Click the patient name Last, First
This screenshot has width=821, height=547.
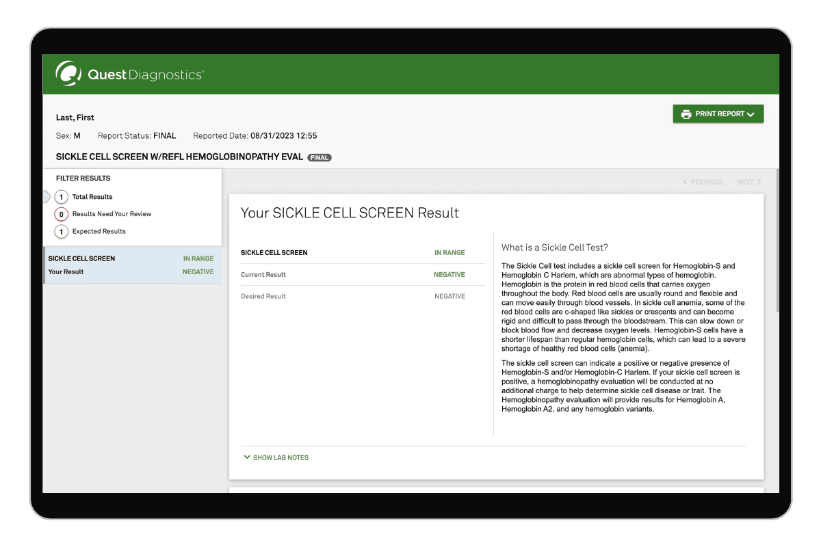click(x=75, y=117)
